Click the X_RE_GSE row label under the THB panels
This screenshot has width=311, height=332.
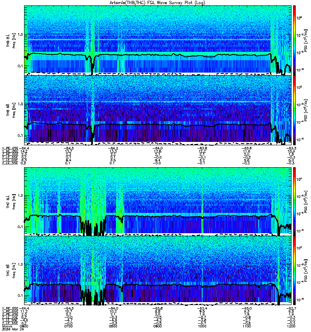[10, 148]
